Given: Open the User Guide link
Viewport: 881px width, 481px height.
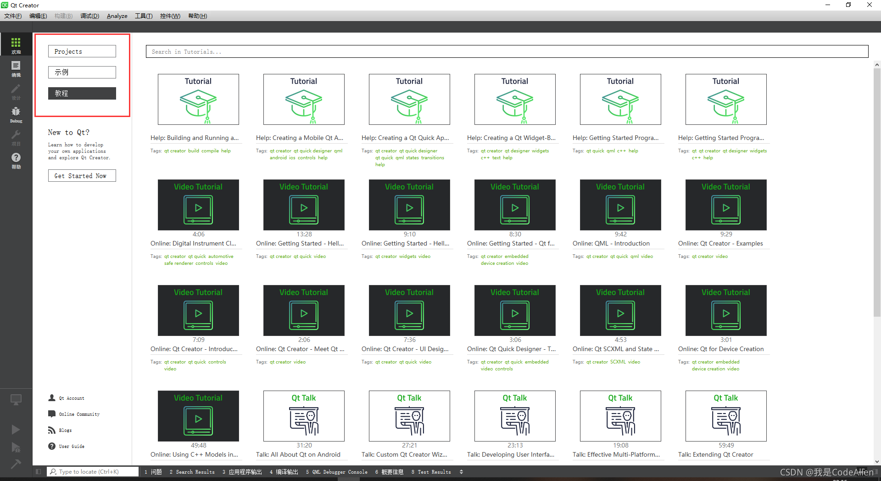Looking at the screenshot, I should pos(72,447).
